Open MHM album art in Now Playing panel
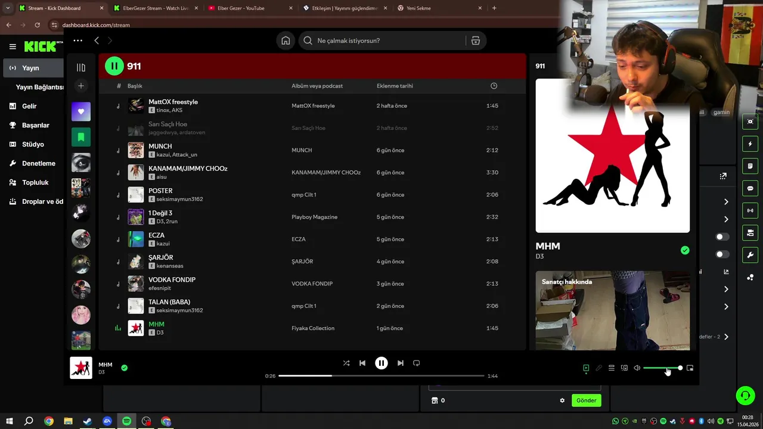 click(613, 156)
